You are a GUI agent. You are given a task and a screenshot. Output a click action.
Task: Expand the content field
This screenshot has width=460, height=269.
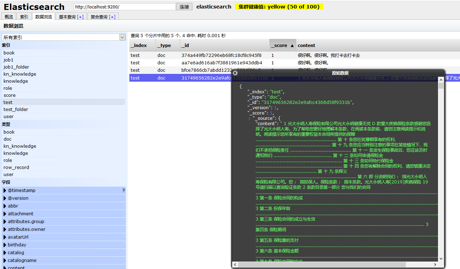pos(4,268)
